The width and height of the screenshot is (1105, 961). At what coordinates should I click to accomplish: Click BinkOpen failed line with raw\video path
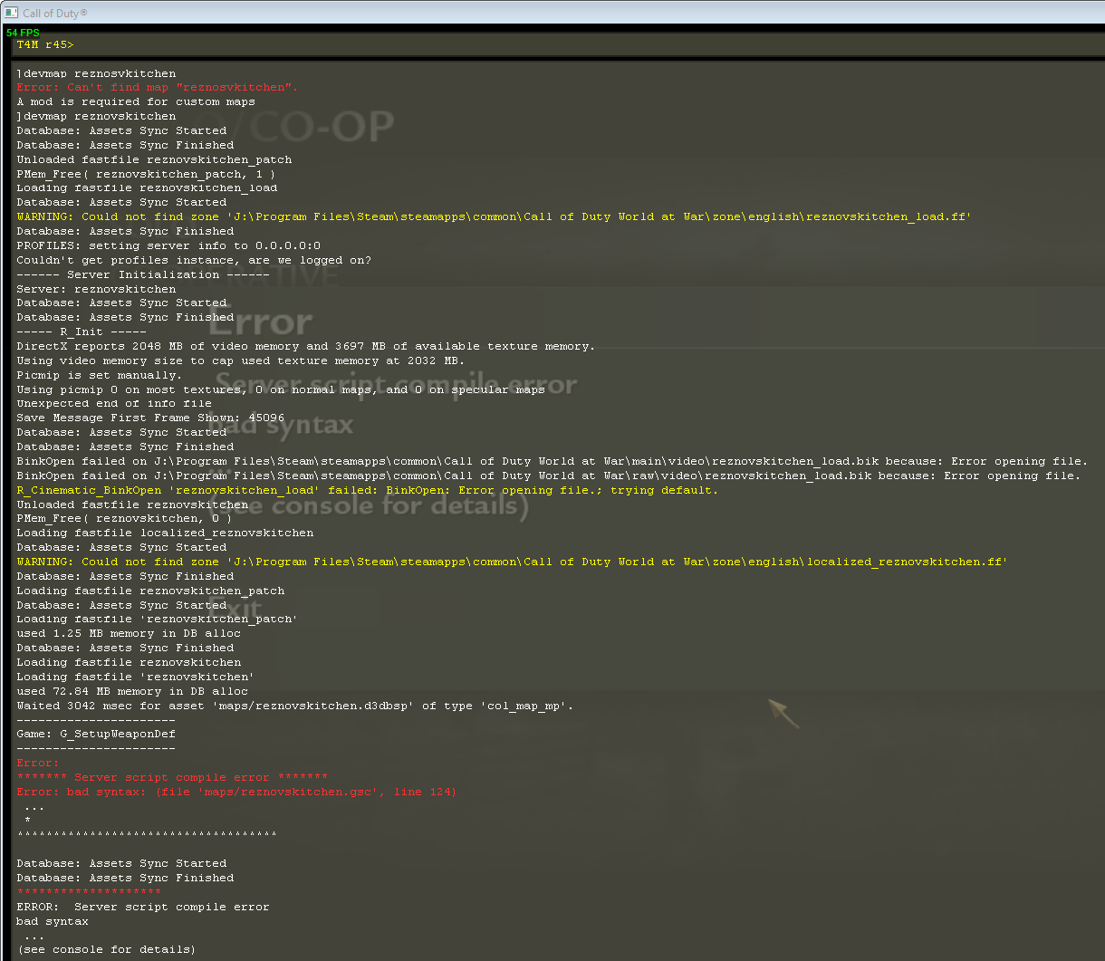(549, 476)
